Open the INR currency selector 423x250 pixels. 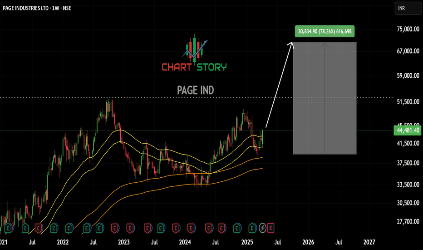[x=408, y=8]
